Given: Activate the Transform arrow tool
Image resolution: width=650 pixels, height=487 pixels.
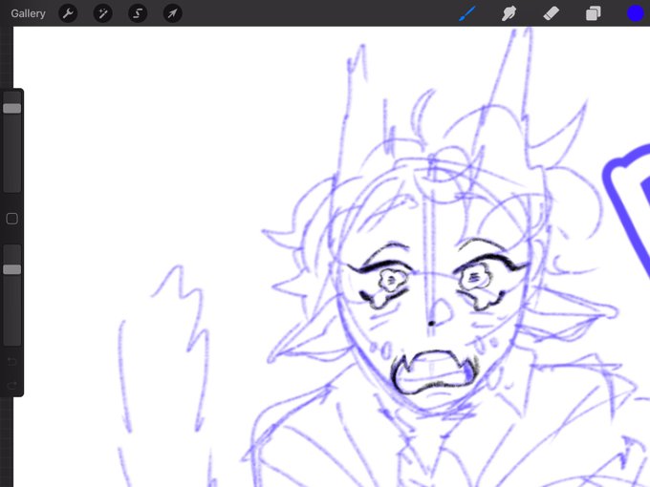Looking at the screenshot, I should tap(172, 13).
